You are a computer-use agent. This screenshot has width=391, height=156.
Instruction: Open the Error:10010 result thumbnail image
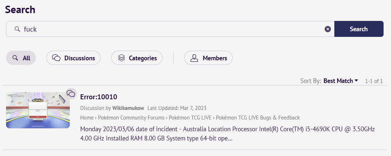point(38,110)
